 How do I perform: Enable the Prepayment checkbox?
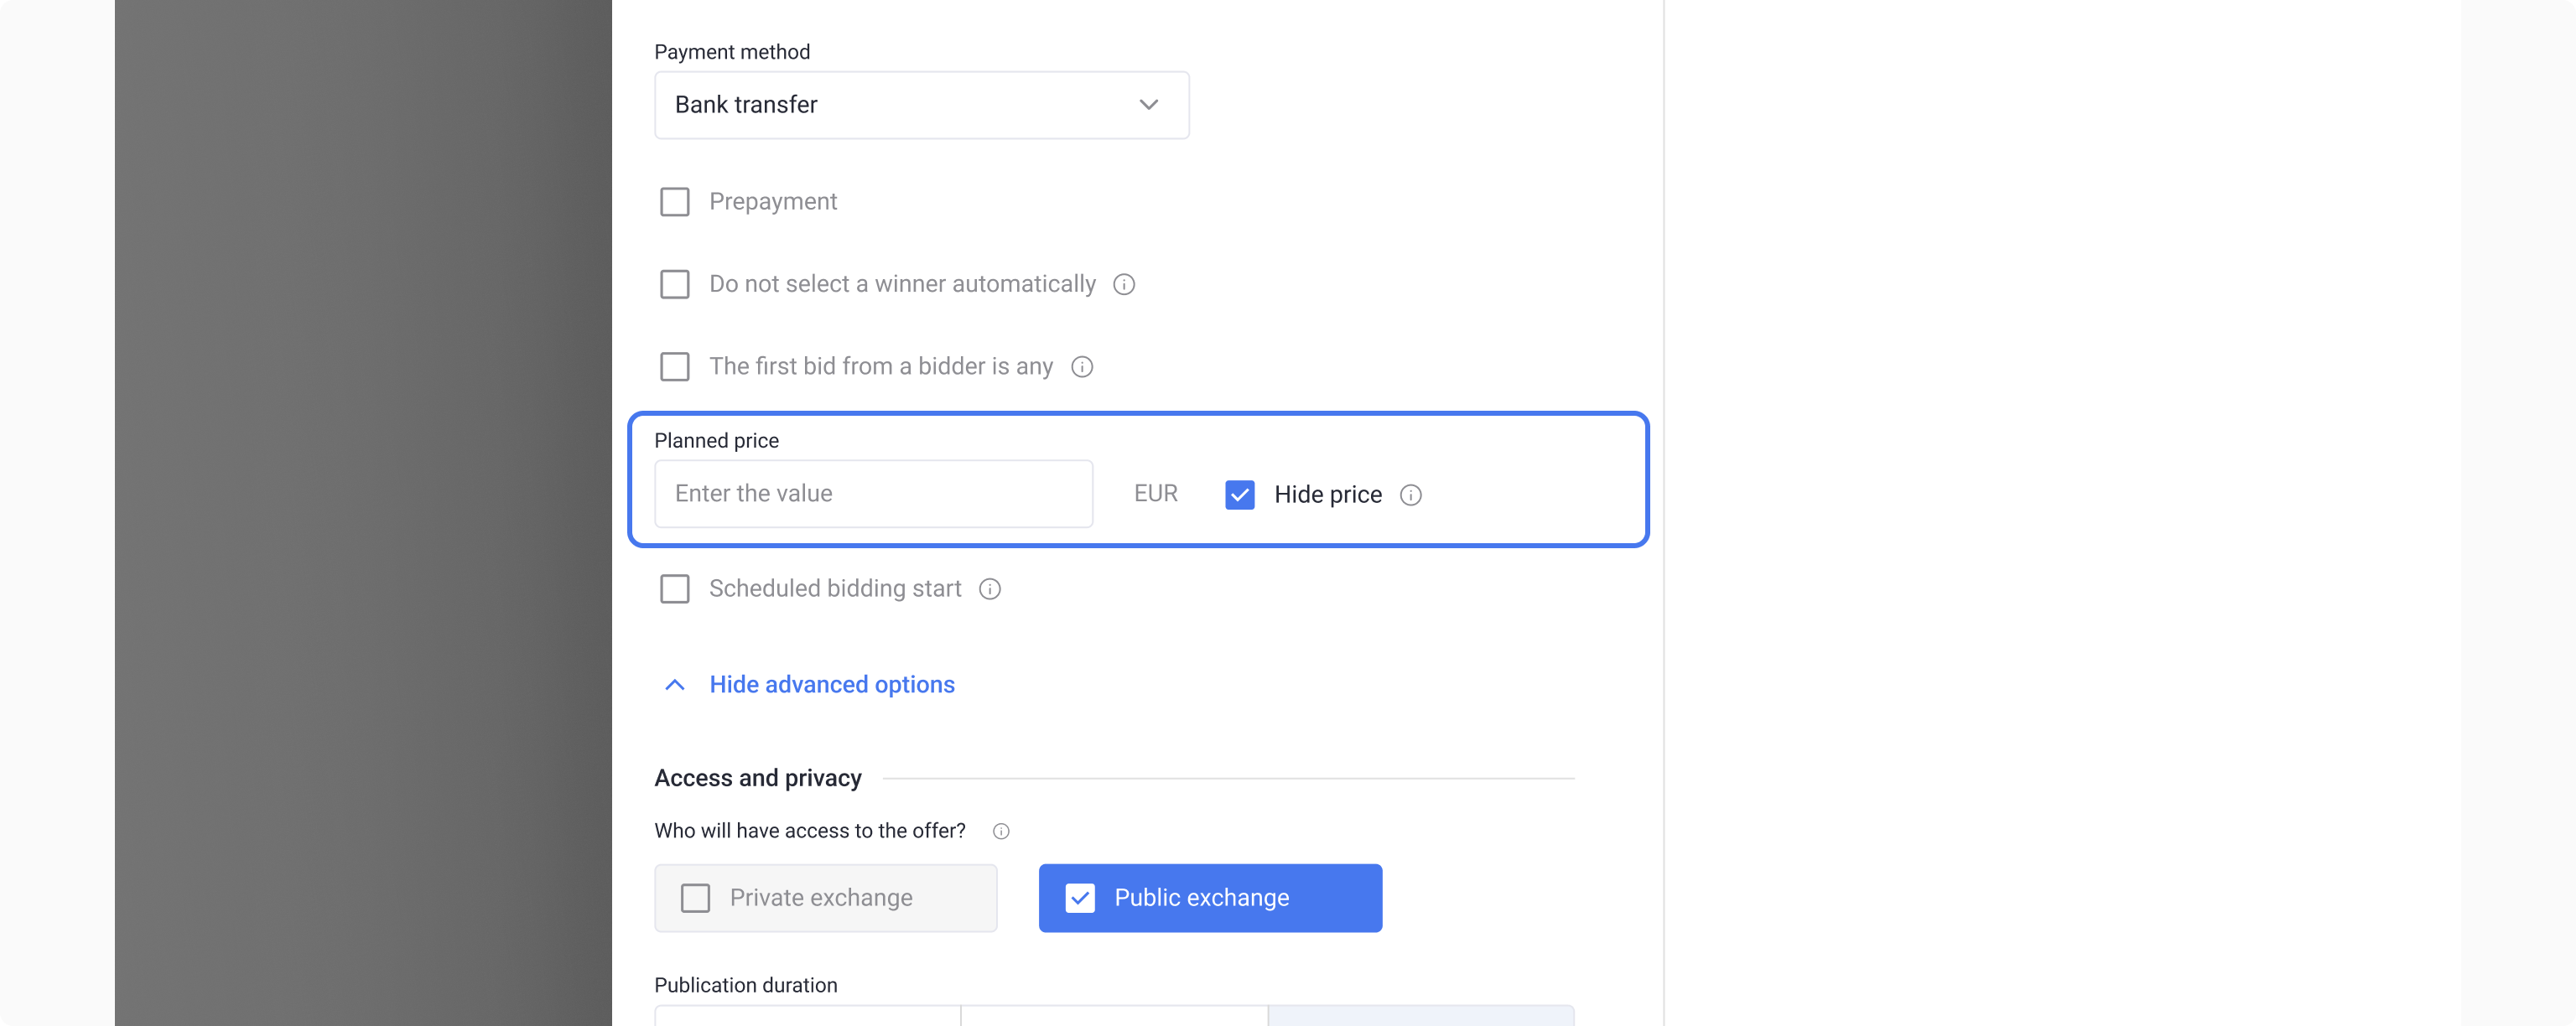click(x=675, y=202)
